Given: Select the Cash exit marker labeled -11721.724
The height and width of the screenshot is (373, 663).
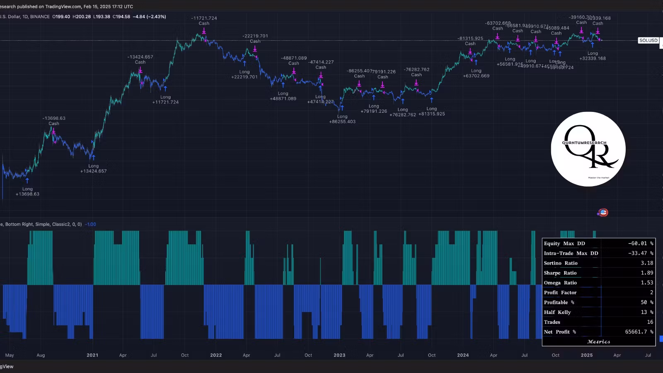Looking at the screenshot, I should 204,31.
